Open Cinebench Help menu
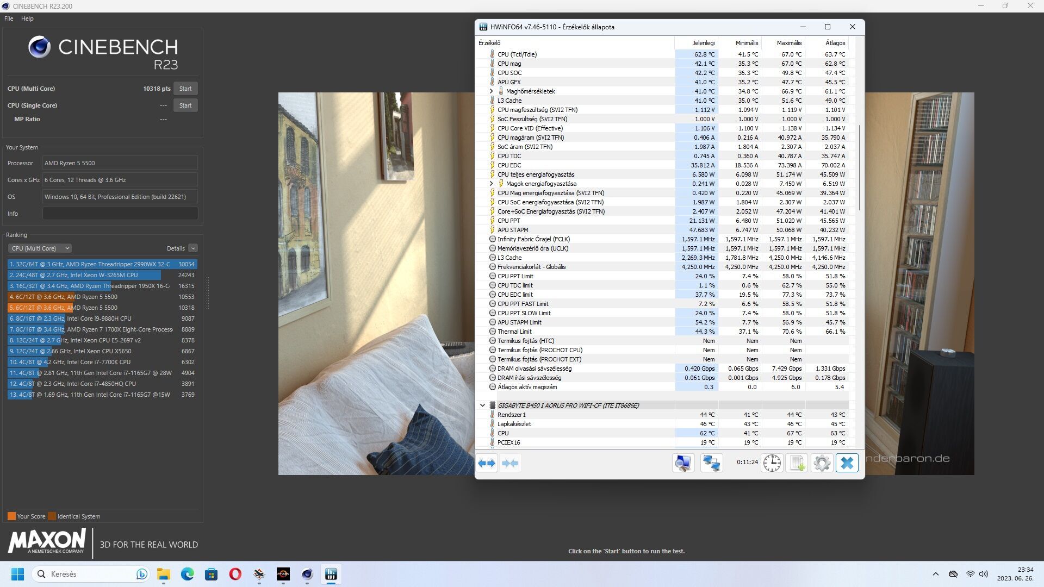Viewport: 1044px width, 587px height. (27, 18)
